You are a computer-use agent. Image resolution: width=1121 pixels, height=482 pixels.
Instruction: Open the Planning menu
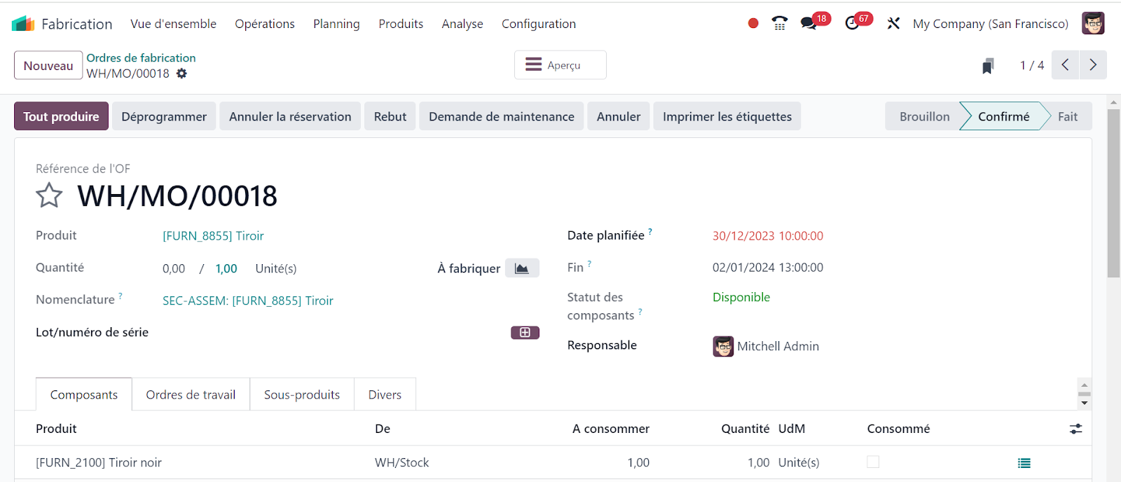pos(336,24)
